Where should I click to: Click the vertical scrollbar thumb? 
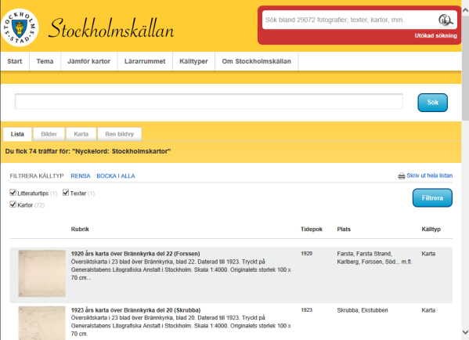point(465,68)
